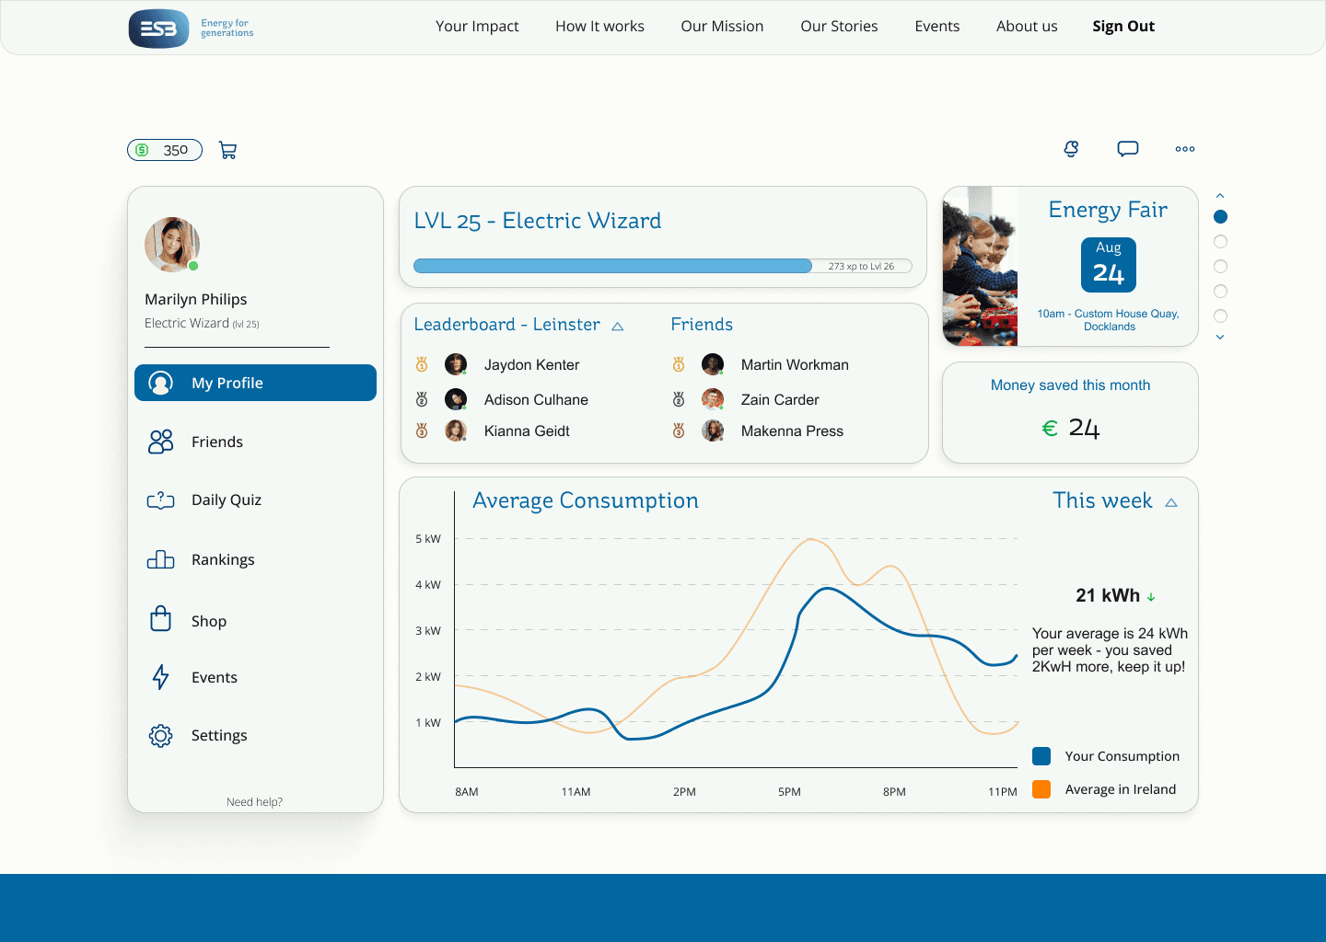
Task: Click bronze medal beside Makenna Press
Action: (x=679, y=431)
